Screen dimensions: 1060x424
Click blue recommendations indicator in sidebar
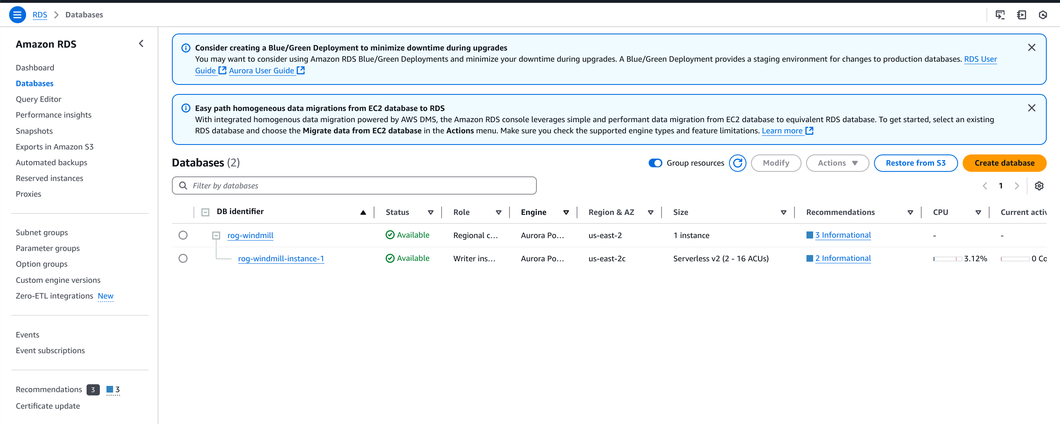point(113,390)
